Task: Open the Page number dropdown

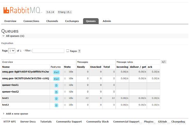Action: click(x=12, y=51)
